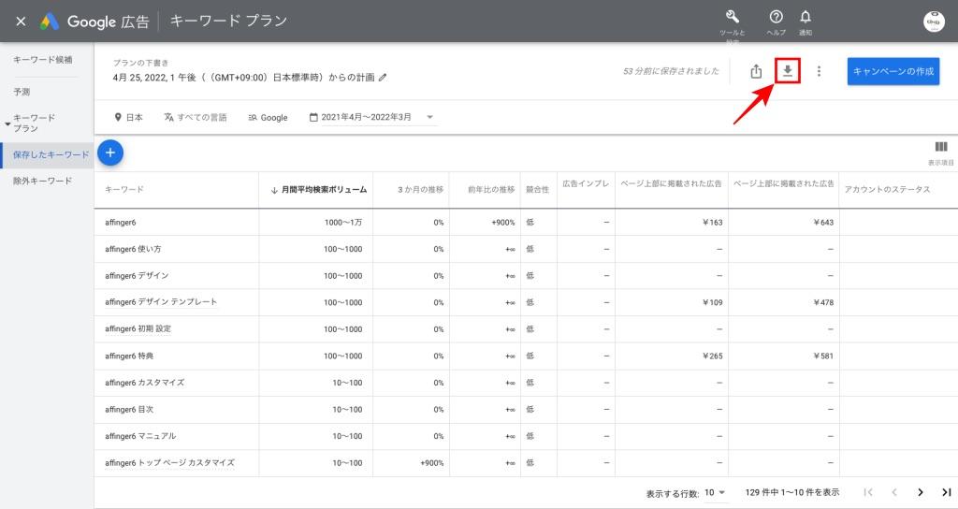Open the 2021年4月〜2022年3月 date range dropdown
The height and width of the screenshot is (509, 958).
click(371, 117)
